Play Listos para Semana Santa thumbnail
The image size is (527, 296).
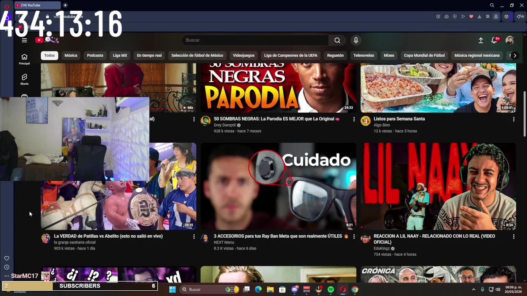point(438,88)
